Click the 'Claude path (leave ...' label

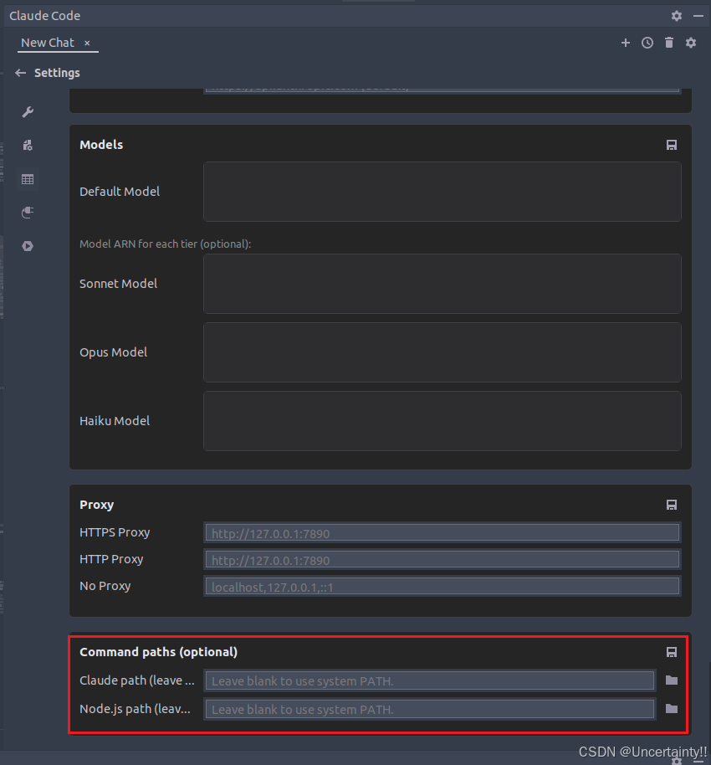pos(137,680)
